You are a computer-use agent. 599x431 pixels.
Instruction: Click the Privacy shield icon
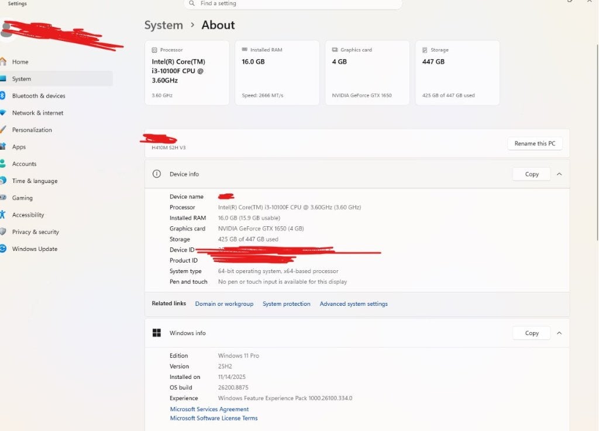[3, 232]
